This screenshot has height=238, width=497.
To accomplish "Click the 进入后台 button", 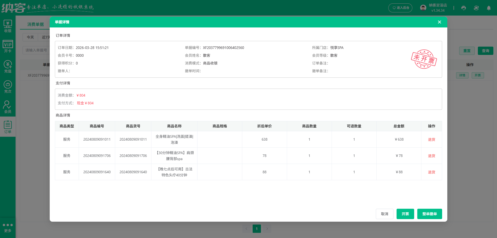I will [400, 8].
